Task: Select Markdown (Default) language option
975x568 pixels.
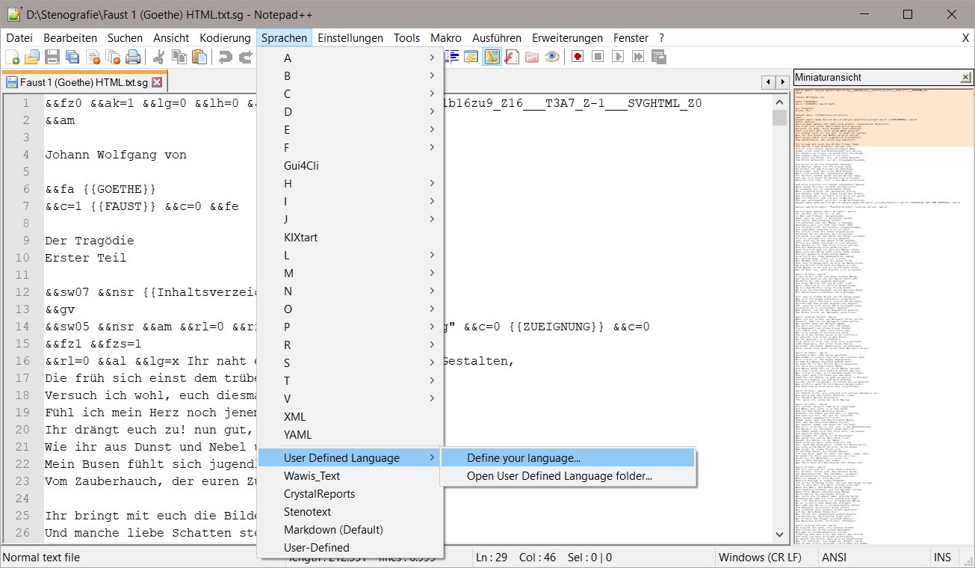Action: (x=333, y=530)
